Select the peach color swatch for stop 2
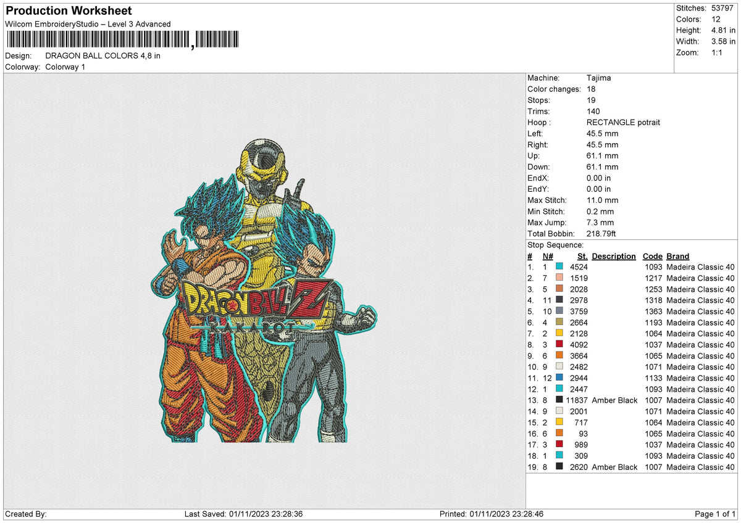 coord(559,278)
